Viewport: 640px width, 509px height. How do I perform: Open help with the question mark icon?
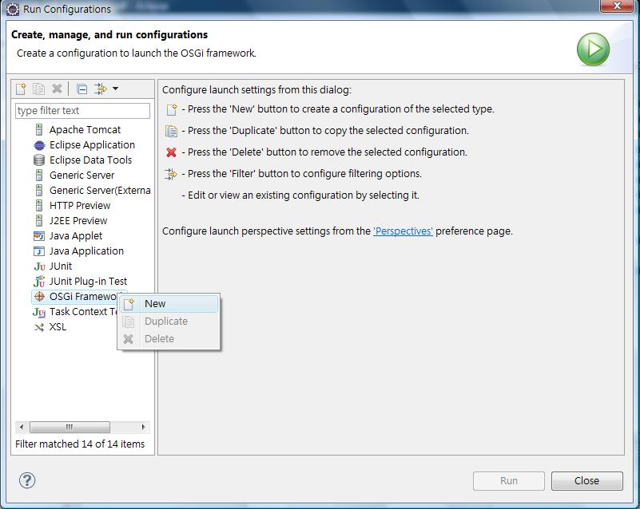[27, 480]
